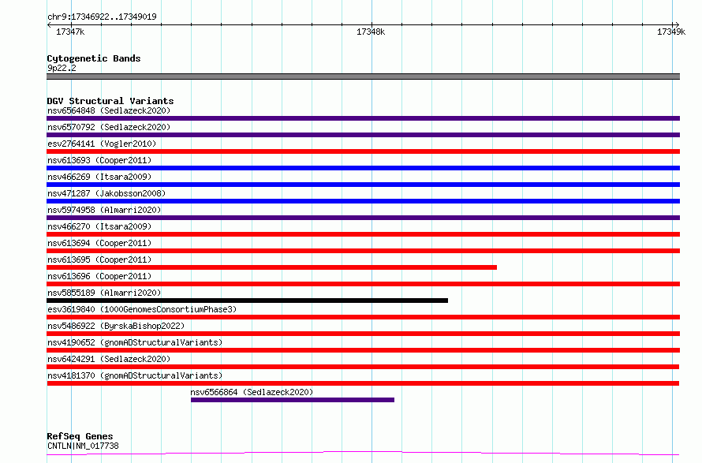Screen dimensions: 702x463
Task: Open esv3619840 (1000GenomesConsortiumPhase3) variant
Action: 363,317
